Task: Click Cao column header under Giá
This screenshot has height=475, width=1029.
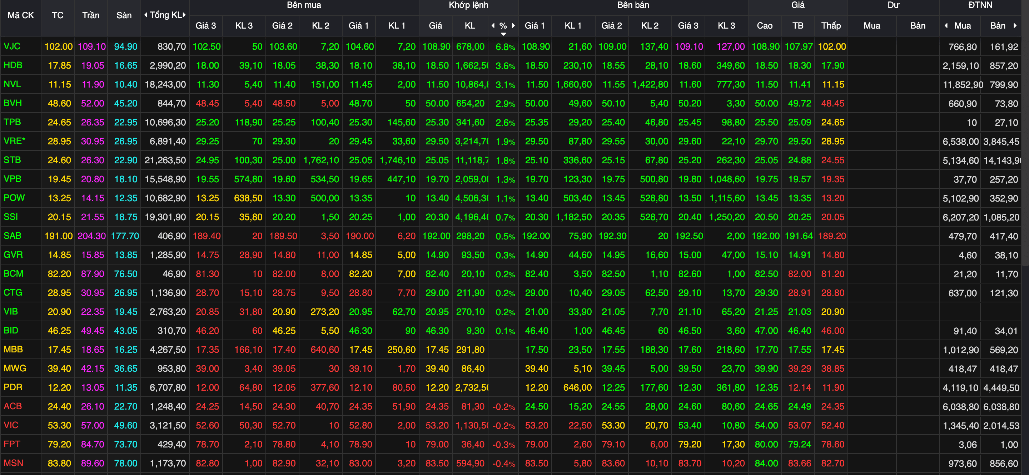Action: pos(765,26)
